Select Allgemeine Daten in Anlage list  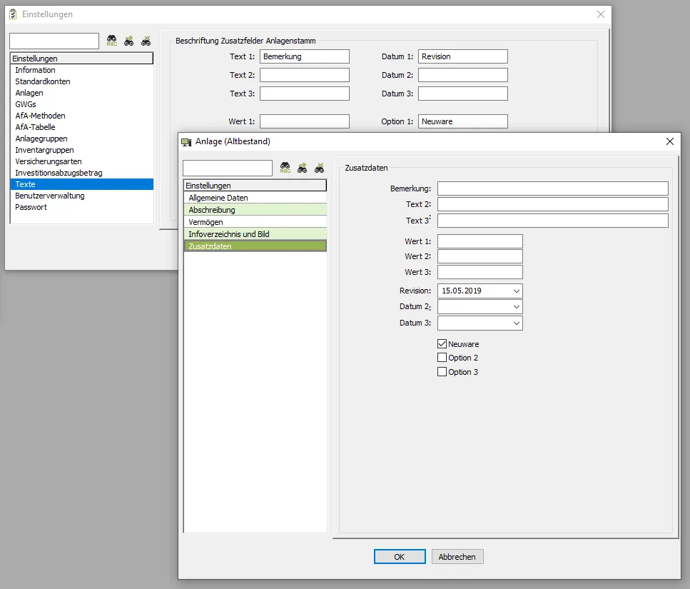255,198
